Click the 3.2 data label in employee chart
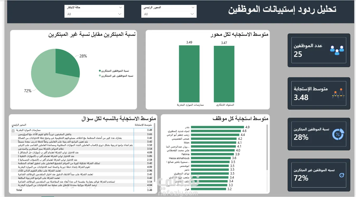This screenshot has width=356, height=197. 229,189
